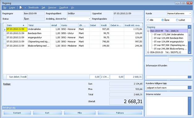The width and height of the screenshot is (194, 118).
Task: Open the dropdown arrow beside the document icon
Action: tap(25, 8)
